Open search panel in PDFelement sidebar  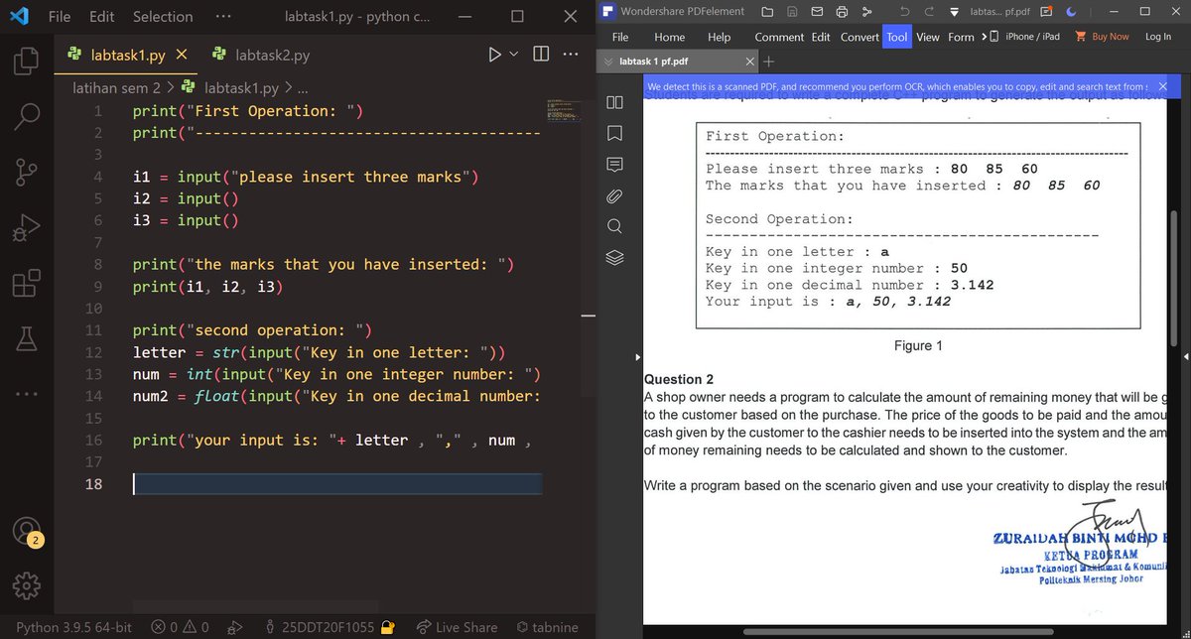point(614,226)
